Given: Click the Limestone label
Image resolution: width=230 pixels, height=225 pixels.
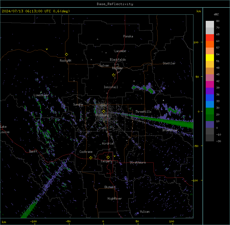Looking at the screenshot, I should pos(41,95).
